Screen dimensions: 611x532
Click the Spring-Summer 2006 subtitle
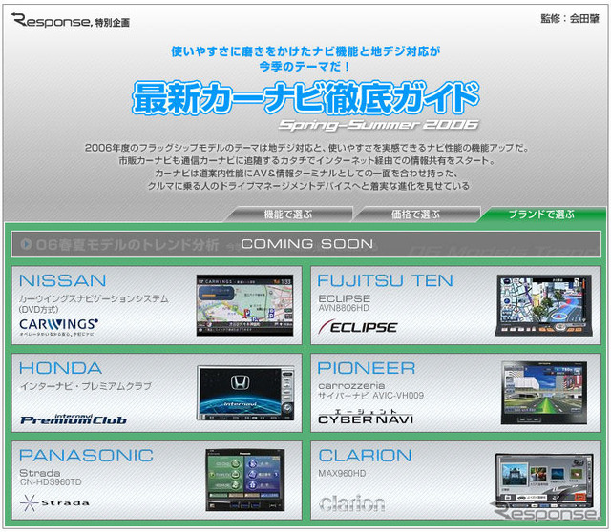click(x=379, y=125)
